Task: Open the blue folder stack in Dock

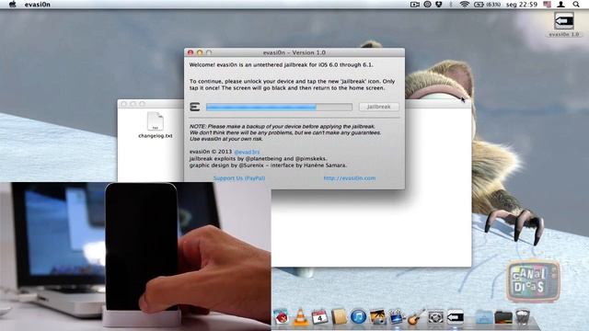Action: click(x=484, y=317)
